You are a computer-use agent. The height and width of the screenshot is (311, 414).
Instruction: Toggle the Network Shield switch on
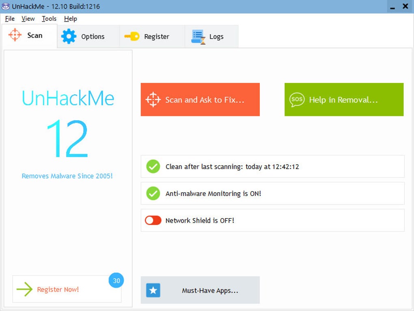[x=153, y=220]
